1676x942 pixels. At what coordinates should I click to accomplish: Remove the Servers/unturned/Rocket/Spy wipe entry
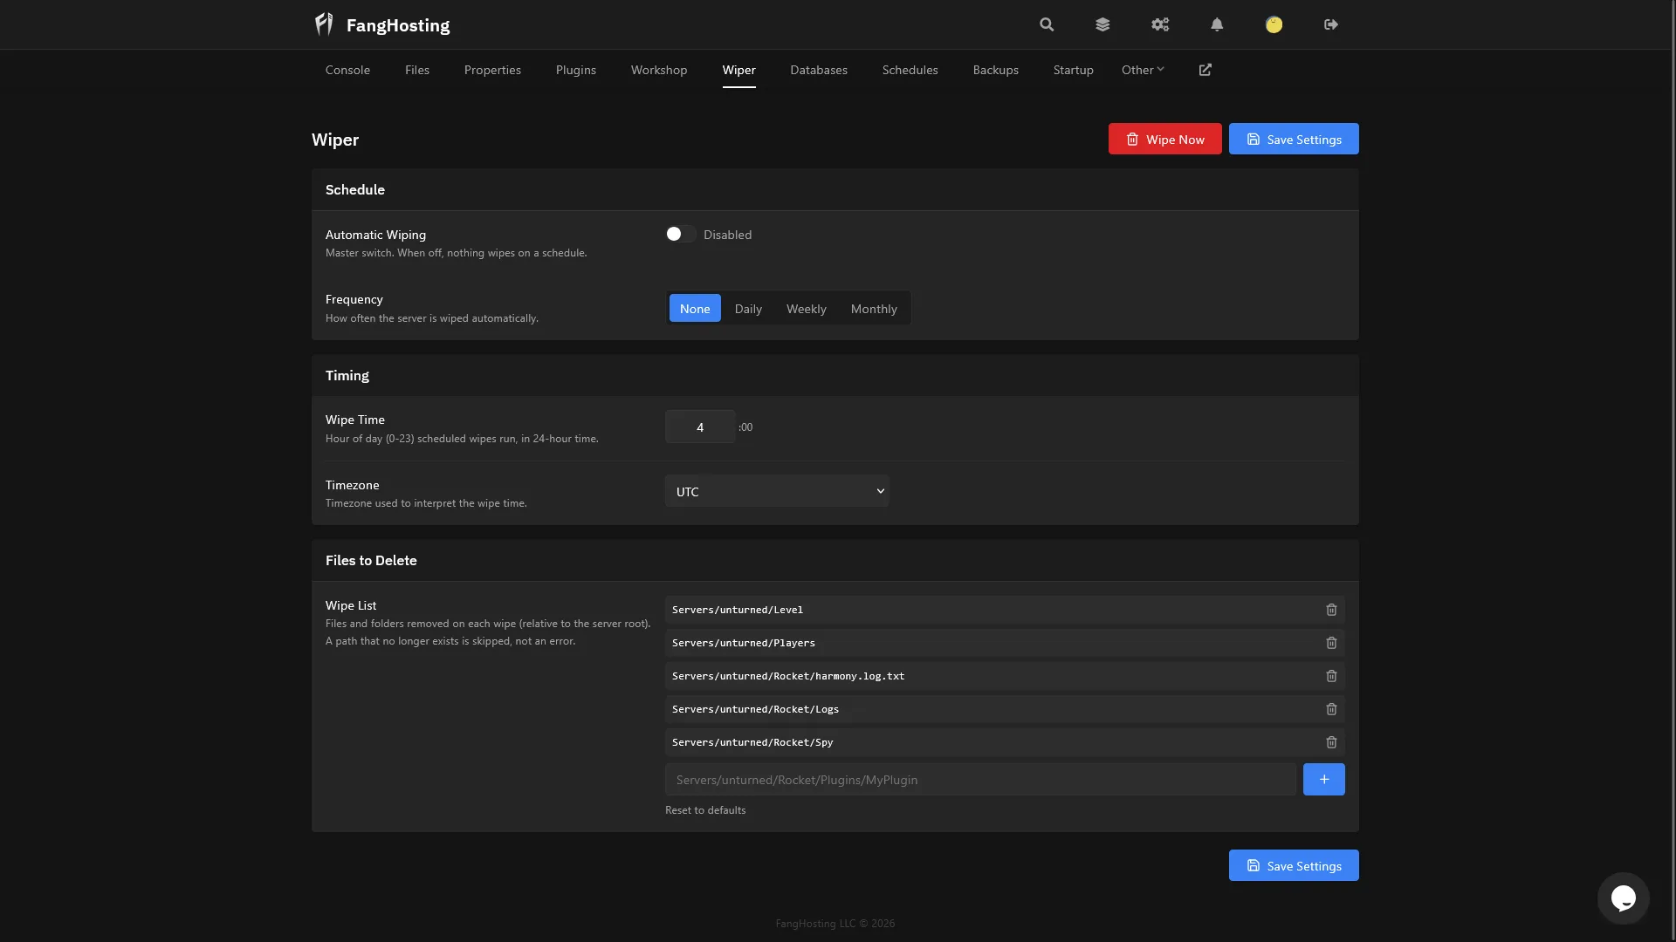pyautogui.click(x=1331, y=742)
